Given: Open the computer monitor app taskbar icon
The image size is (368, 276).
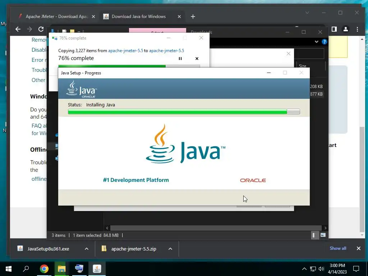Looking at the screenshot, I should [x=79, y=269].
